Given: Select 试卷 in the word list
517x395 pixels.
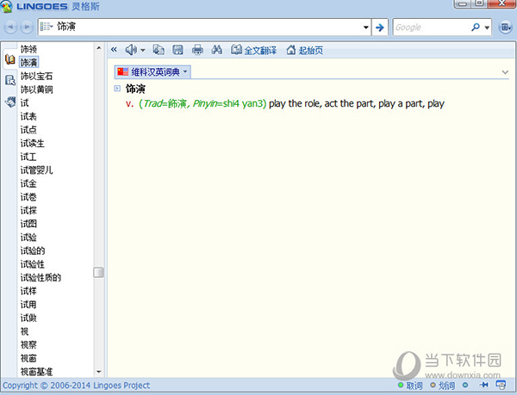Looking at the screenshot, I should (28, 197).
